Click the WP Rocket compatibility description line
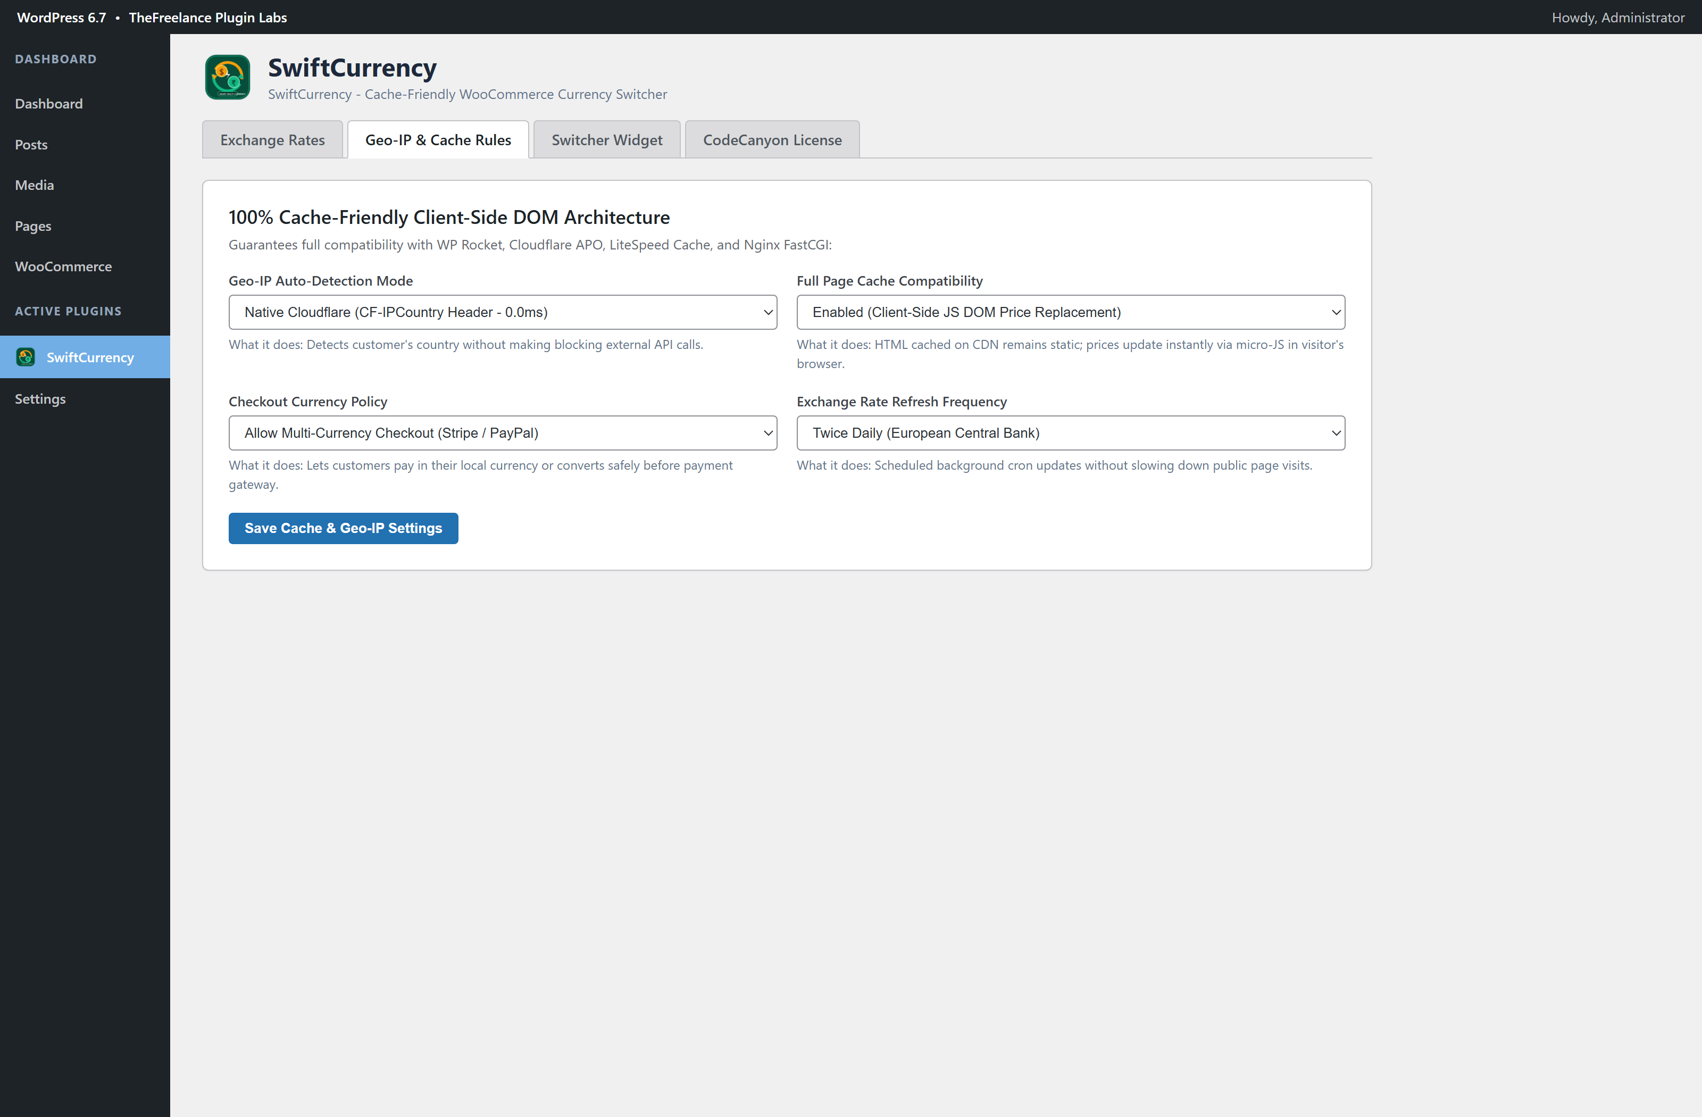This screenshot has width=1702, height=1117. coord(530,245)
